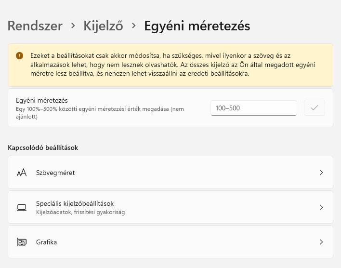This screenshot has width=341, height=268.
Task: Click the Kapcsolódó beállítások section heading
Action: click(x=43, y=147)
